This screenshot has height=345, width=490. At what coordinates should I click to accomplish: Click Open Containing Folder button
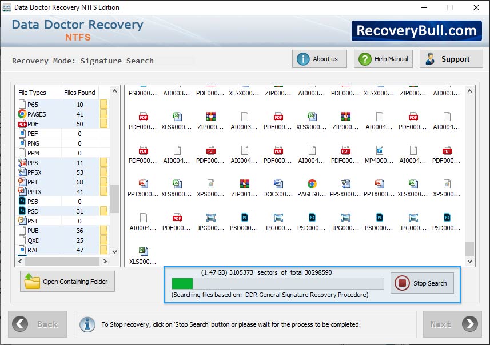(67, 281)
